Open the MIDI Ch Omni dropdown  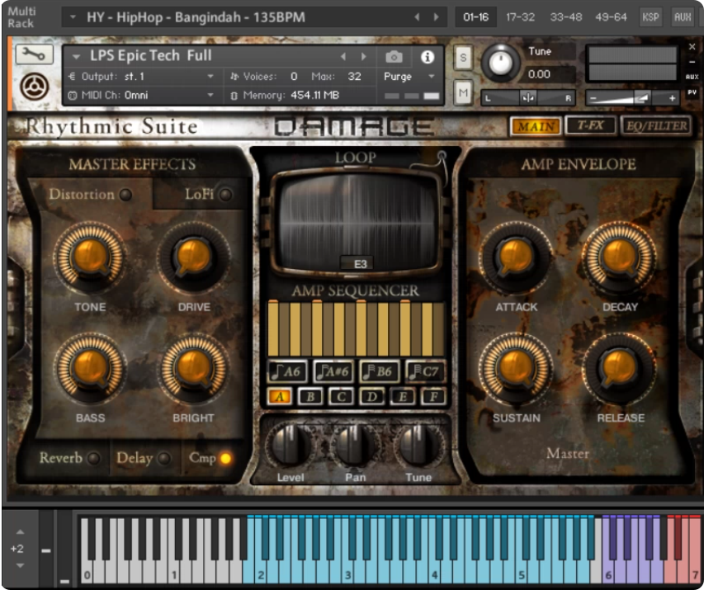pyautogui.click(x=210, y=95)
